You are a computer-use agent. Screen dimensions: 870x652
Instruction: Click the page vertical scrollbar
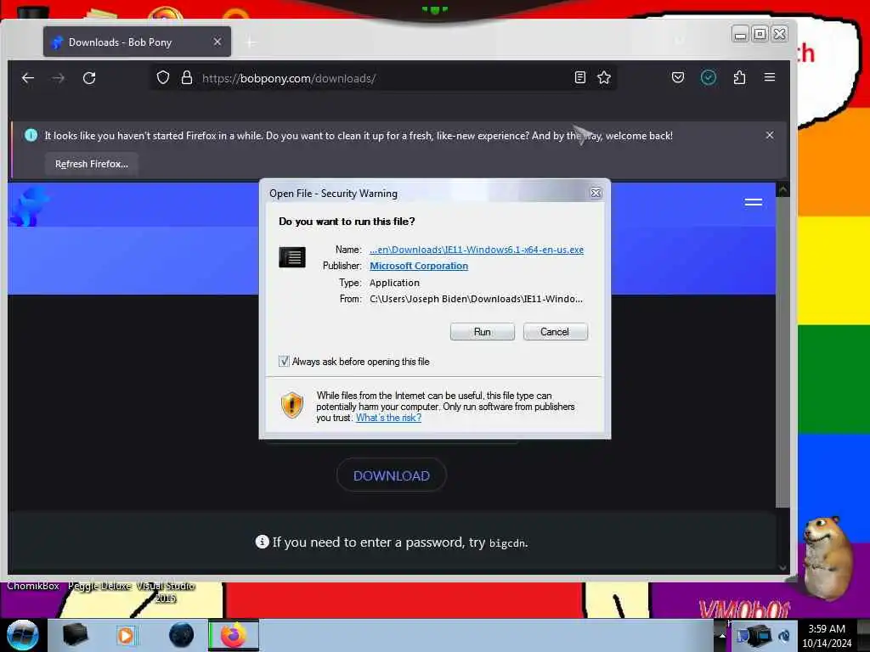coord(782,351)
